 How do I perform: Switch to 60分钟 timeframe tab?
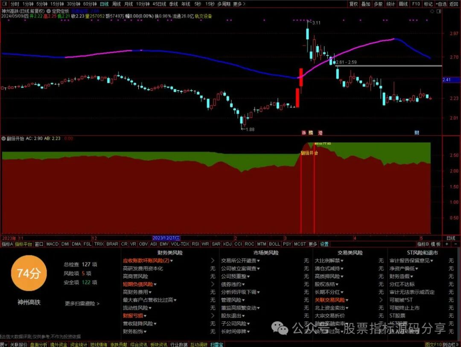[90, 4]
